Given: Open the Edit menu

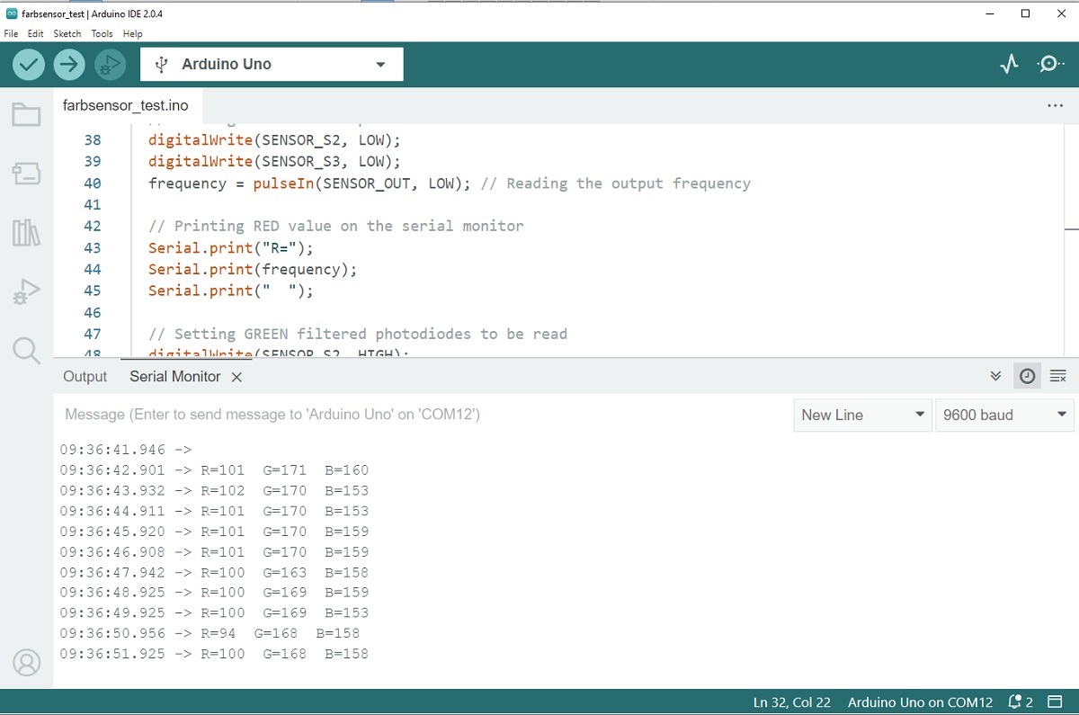Looking at the screenshot, I should (x=35, y=33).
